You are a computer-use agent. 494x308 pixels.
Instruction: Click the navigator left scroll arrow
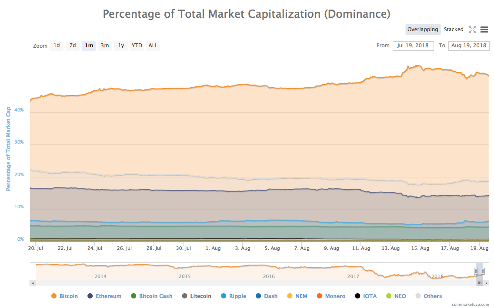(x=33, y=283)
